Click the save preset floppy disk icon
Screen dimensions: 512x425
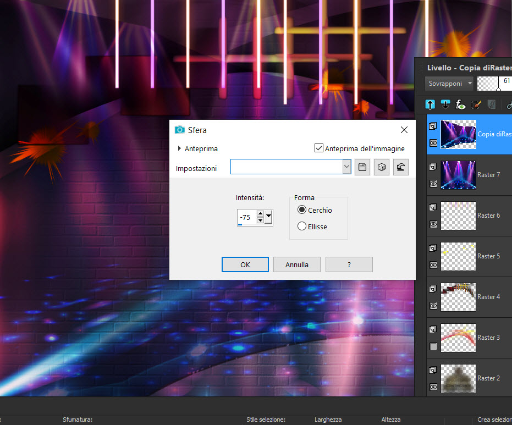click(362, 167)
